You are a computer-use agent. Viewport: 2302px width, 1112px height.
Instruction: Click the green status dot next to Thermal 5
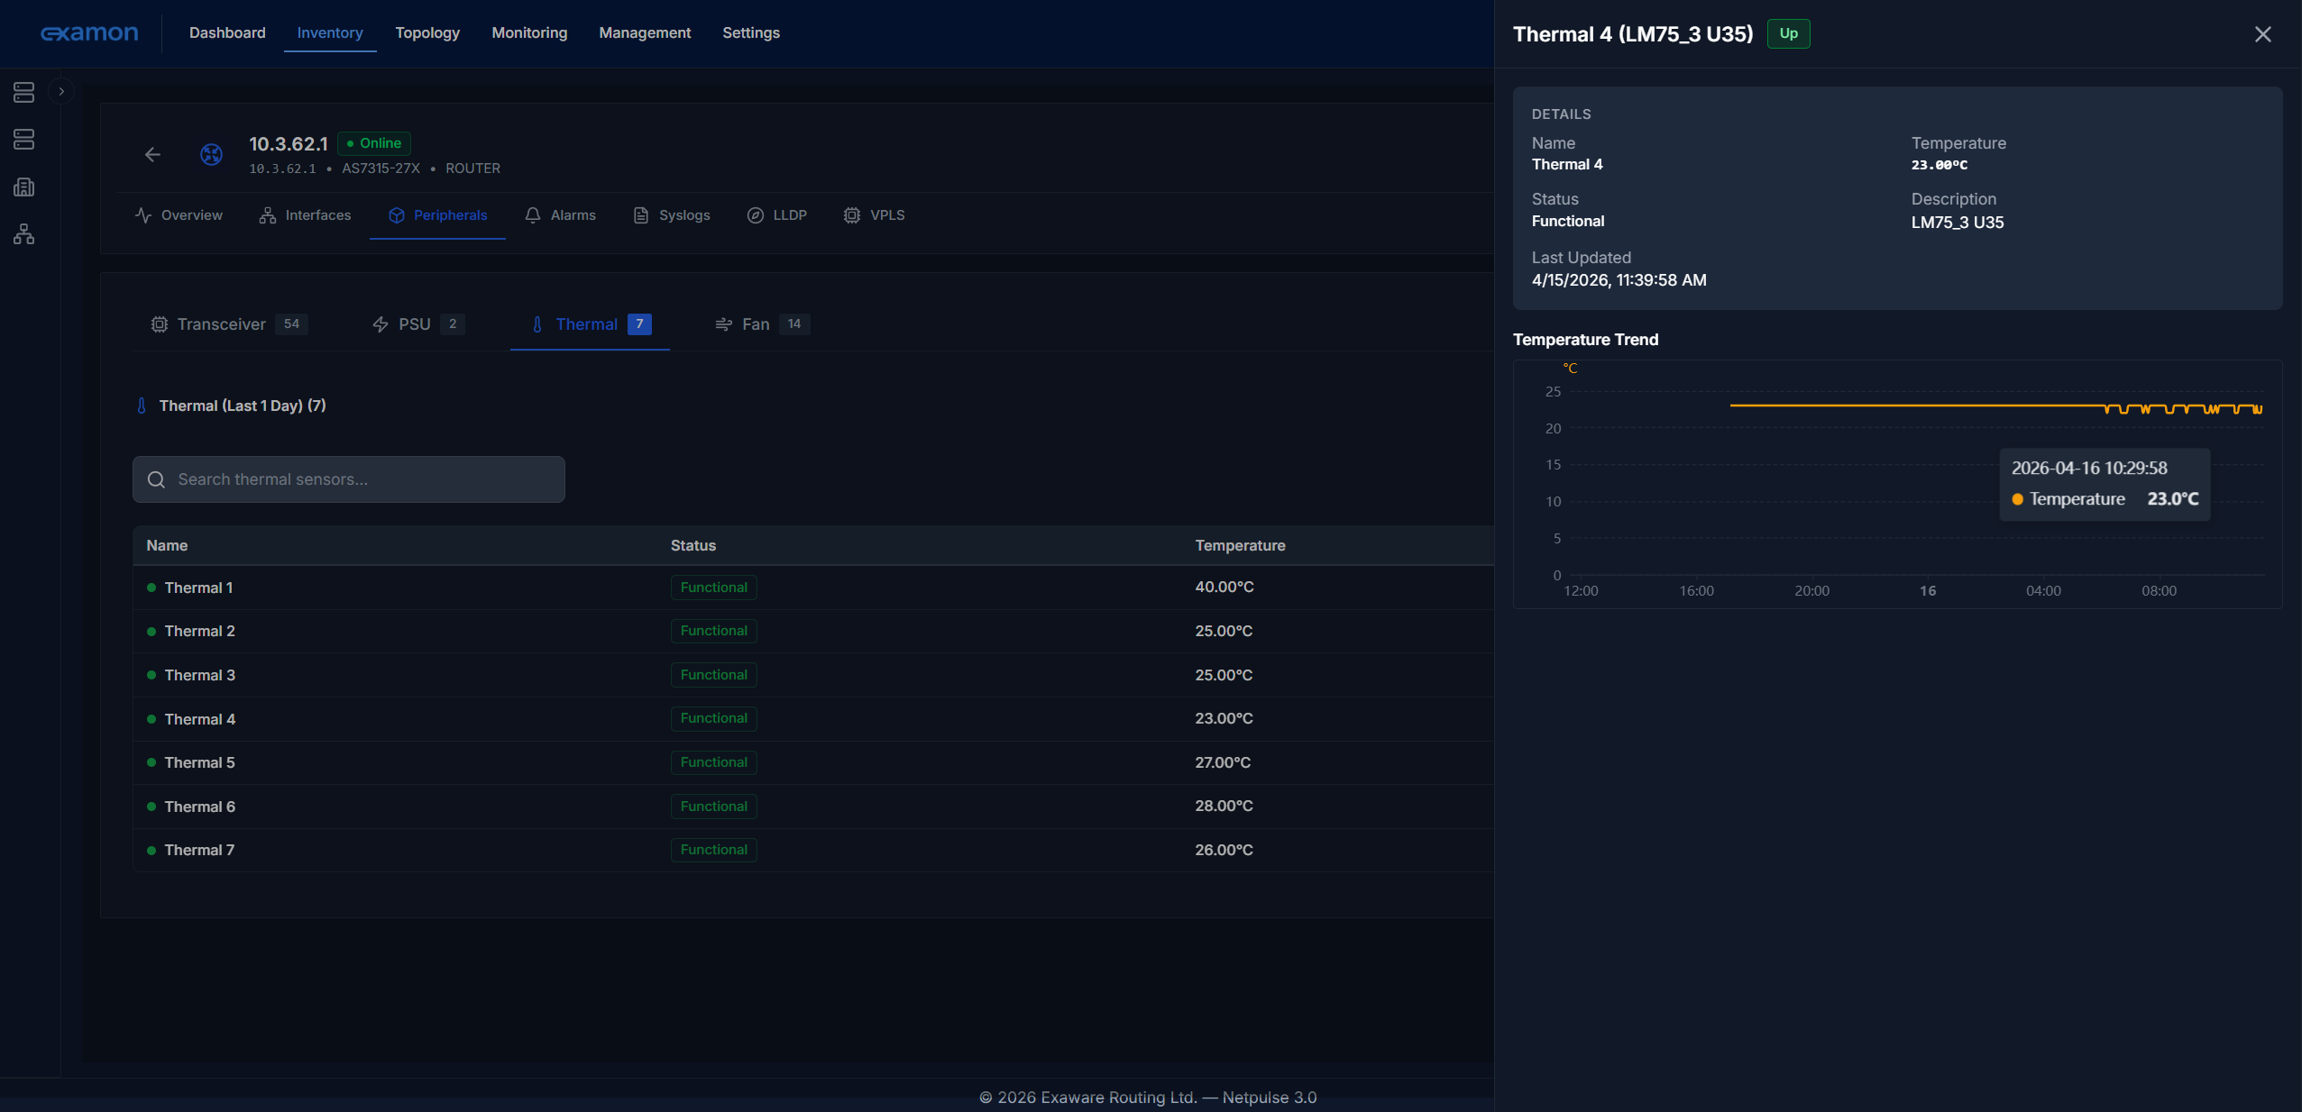(151, 762)
